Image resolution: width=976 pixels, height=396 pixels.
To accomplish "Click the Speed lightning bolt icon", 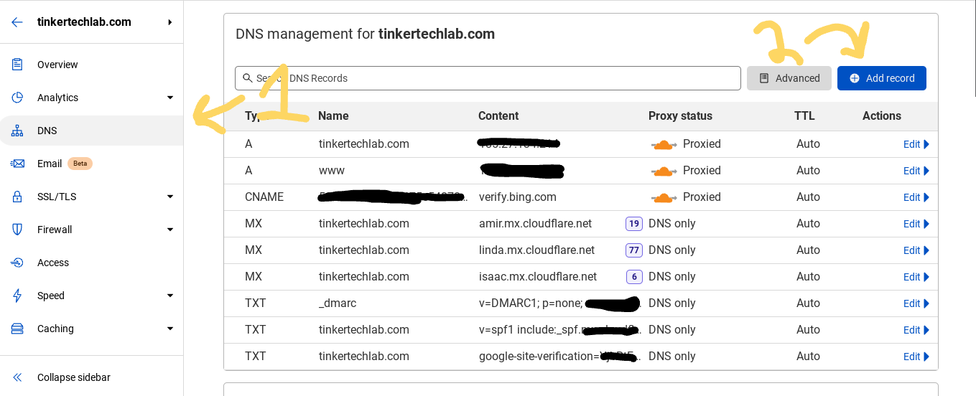I will tap(17, 296).
